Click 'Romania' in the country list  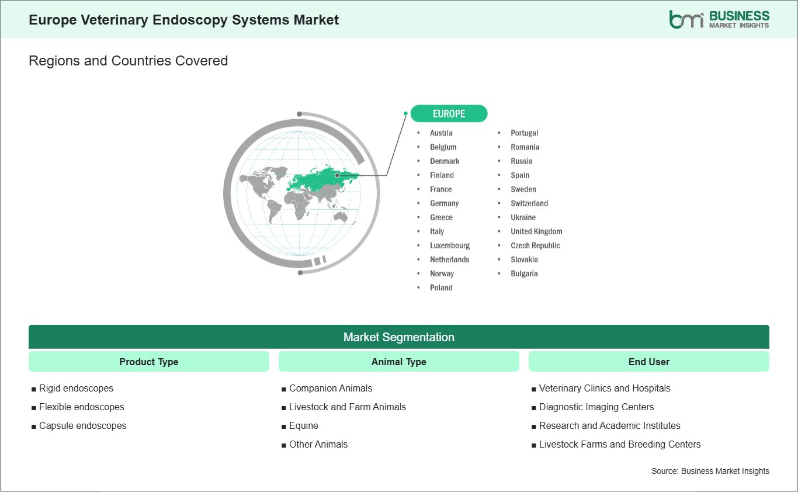click(525, 147)
